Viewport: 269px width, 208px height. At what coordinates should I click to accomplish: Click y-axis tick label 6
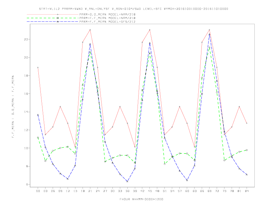27,184
